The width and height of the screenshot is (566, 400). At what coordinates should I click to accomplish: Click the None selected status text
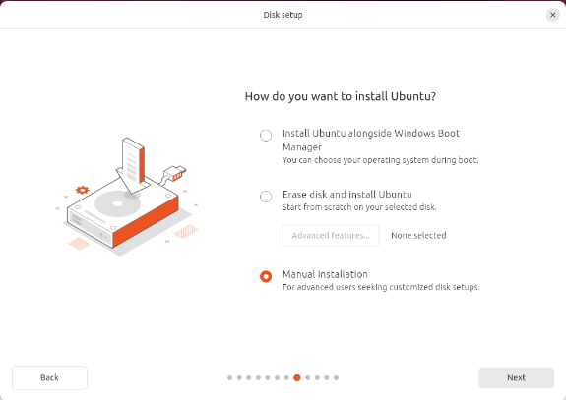(418, 235)
